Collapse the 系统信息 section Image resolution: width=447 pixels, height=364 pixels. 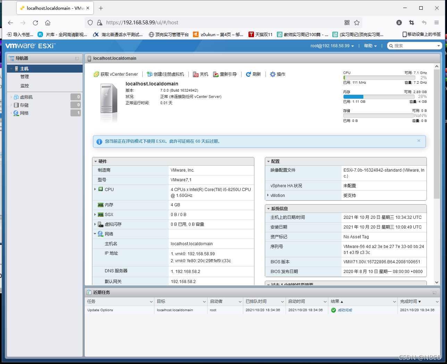tap(268, 209)
